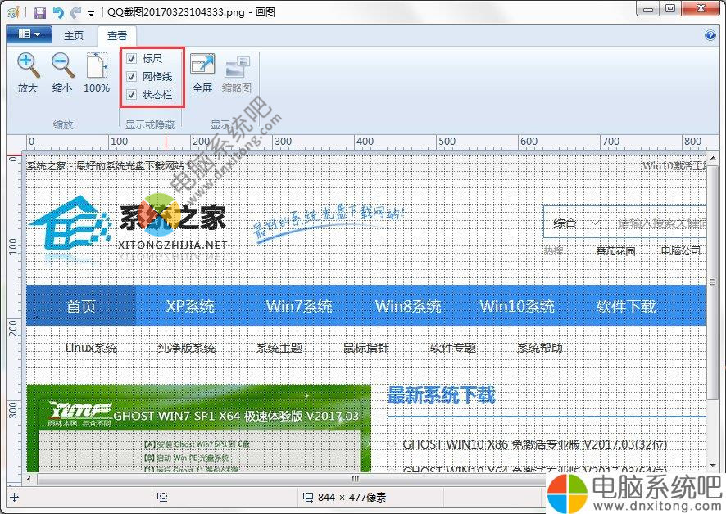Click 纯净版系统 text in canvas
The height and width of the screenshot is (514, 726).
186,348
